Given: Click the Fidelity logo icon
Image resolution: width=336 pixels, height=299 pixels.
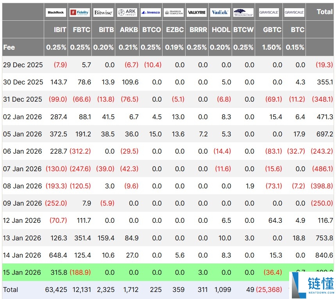Looking at the screenshot, I should coord(79,13).
